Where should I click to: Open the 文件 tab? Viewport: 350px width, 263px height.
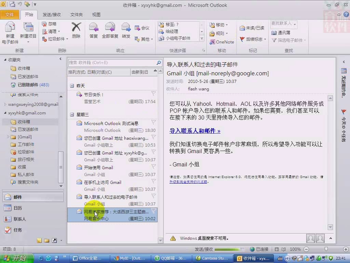[9, 14]
